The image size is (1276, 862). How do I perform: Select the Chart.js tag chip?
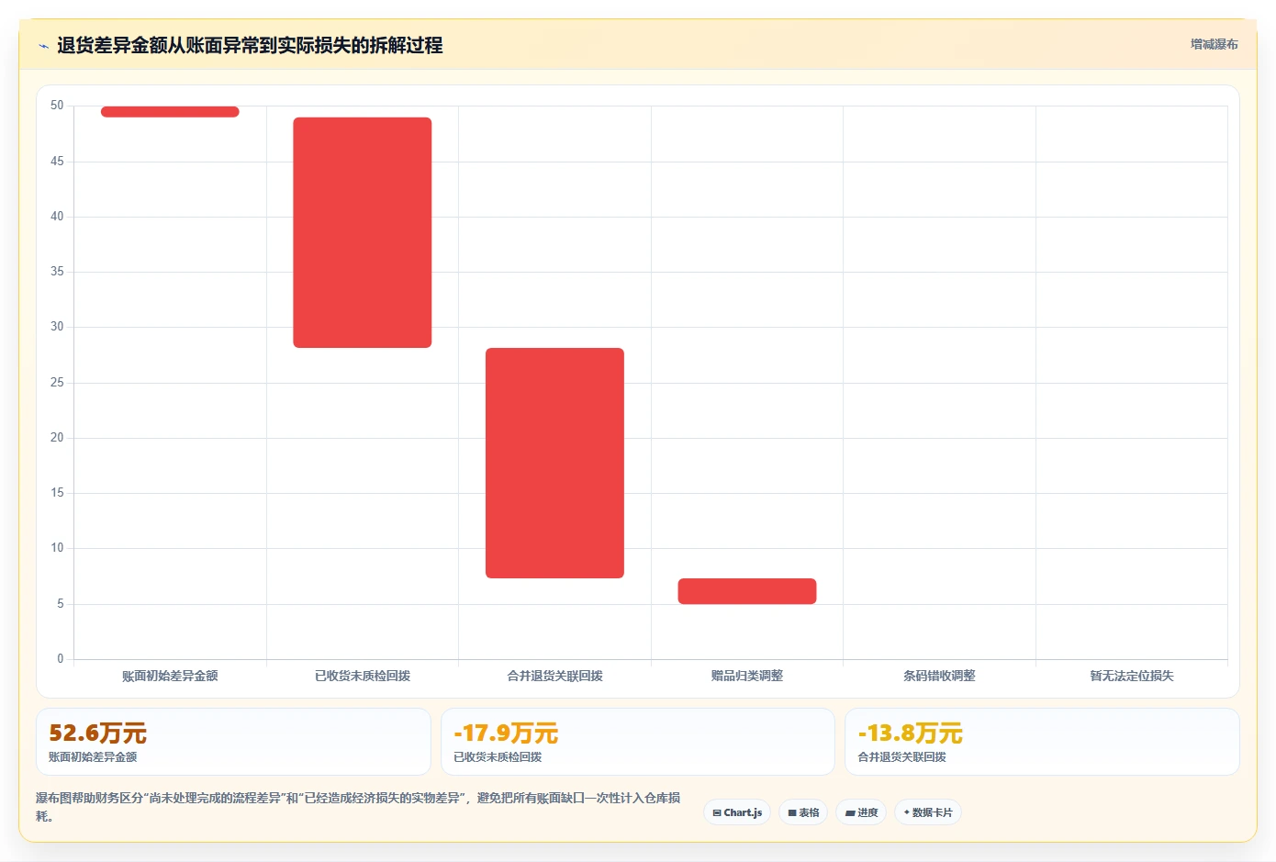tap(737, 812)
